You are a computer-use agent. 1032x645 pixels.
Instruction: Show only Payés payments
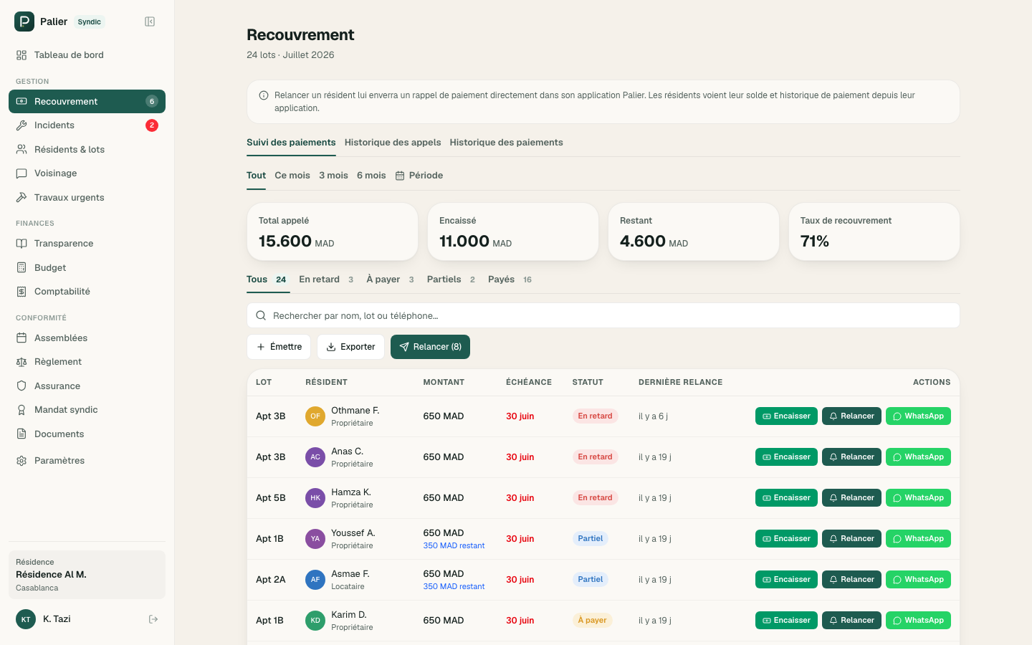(510, 279)
